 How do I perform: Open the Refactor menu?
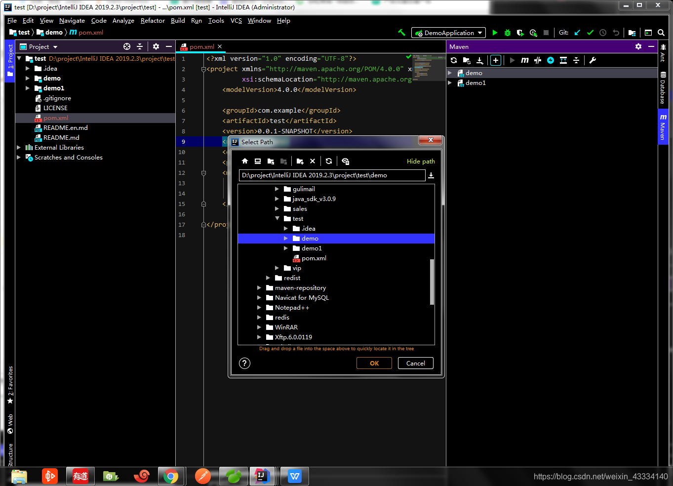(153, 21)
